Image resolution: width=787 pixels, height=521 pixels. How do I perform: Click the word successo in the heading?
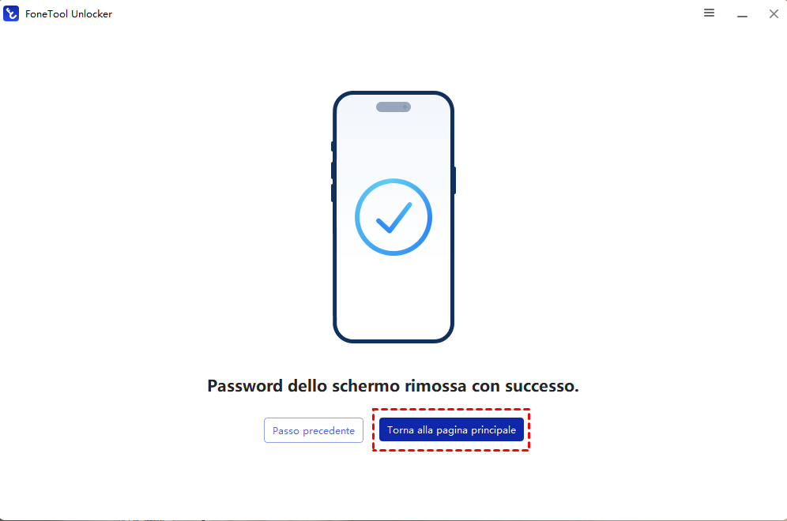[541, 386]
